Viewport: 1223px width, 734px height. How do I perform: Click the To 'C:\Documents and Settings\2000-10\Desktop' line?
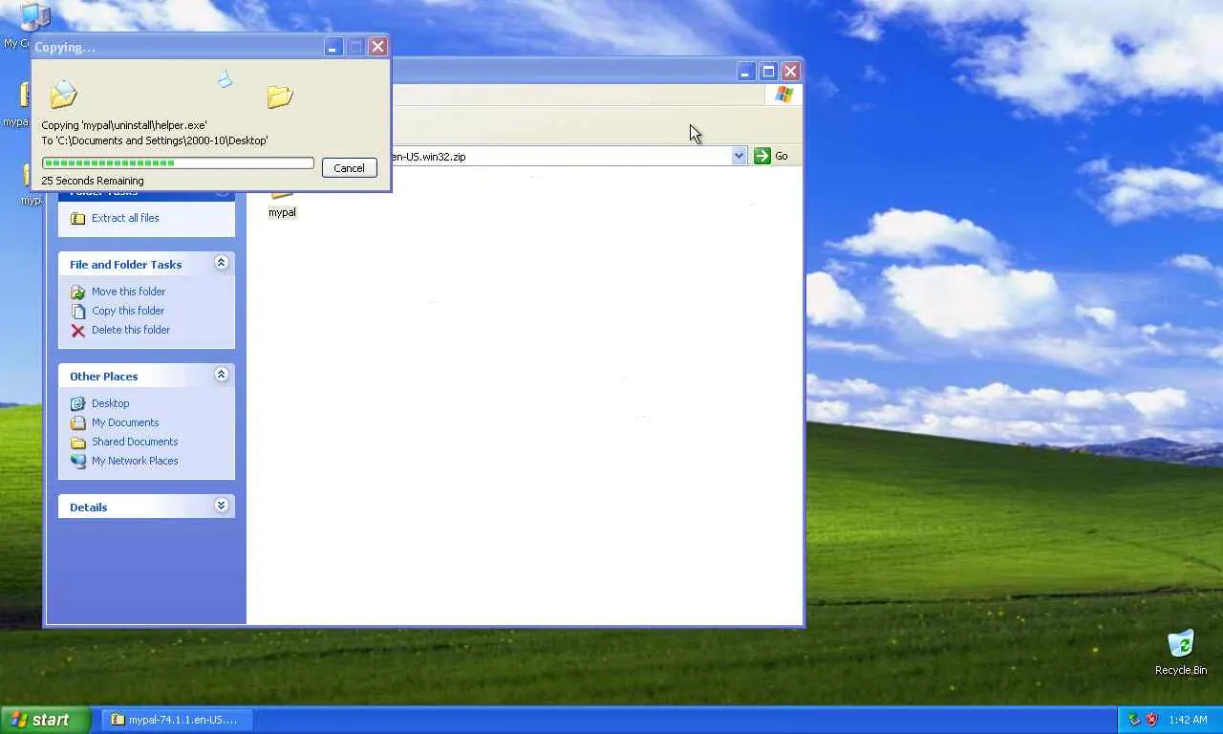tap(155, 140)
